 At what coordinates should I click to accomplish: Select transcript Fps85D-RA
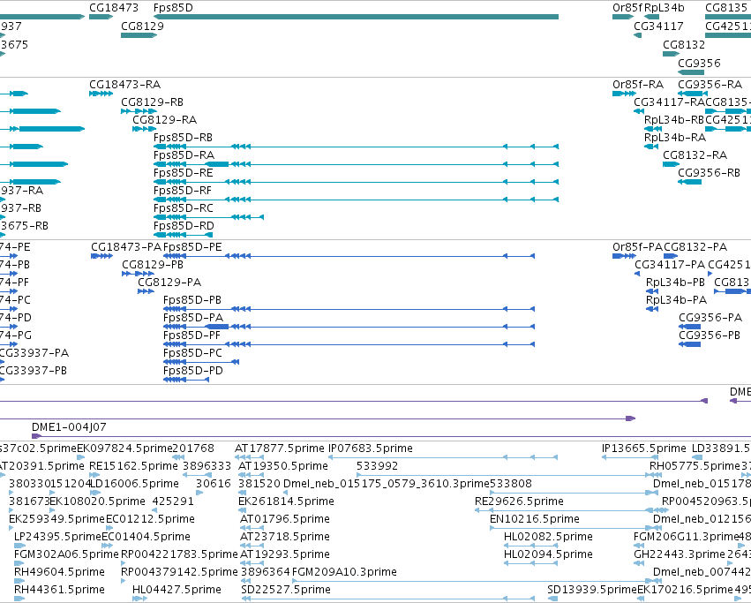(x=184, y=155)
